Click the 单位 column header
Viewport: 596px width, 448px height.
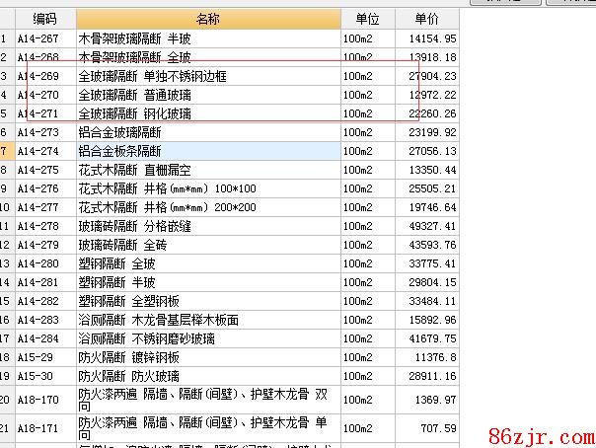(367, 19)
